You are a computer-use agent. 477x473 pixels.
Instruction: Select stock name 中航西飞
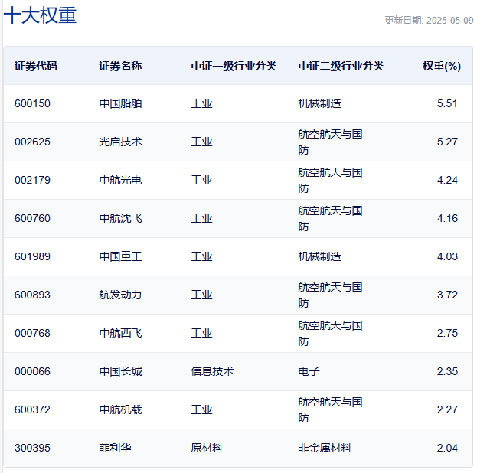(x=120, y=333)
